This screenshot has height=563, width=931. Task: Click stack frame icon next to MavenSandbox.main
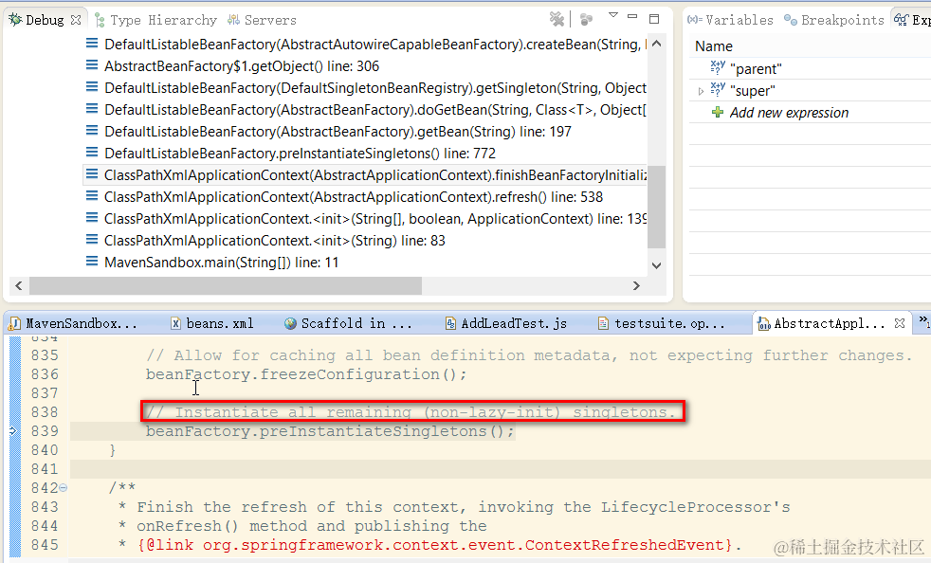(x=91, y=262)
